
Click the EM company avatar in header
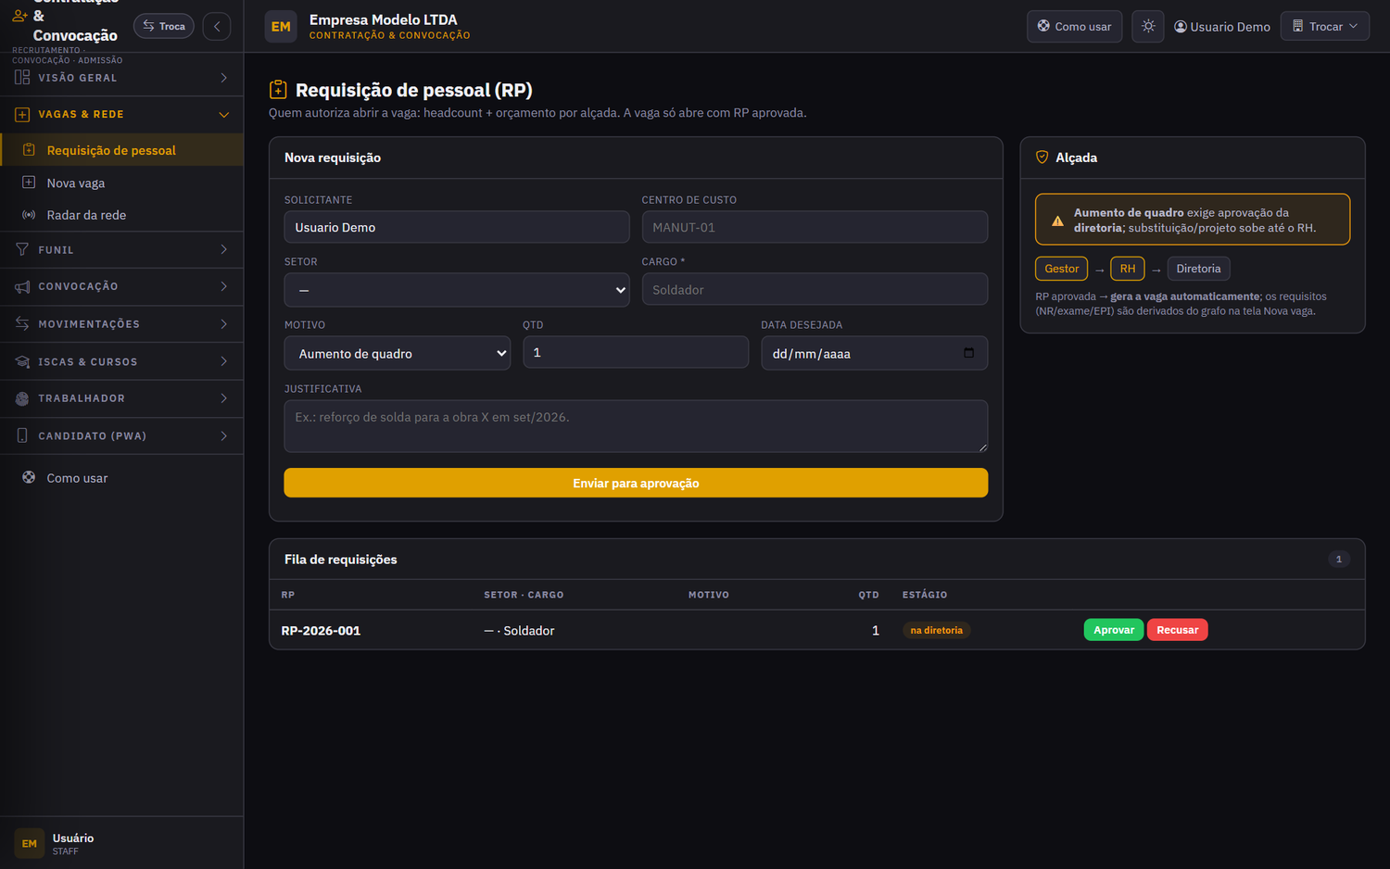(x=281, y=27)
